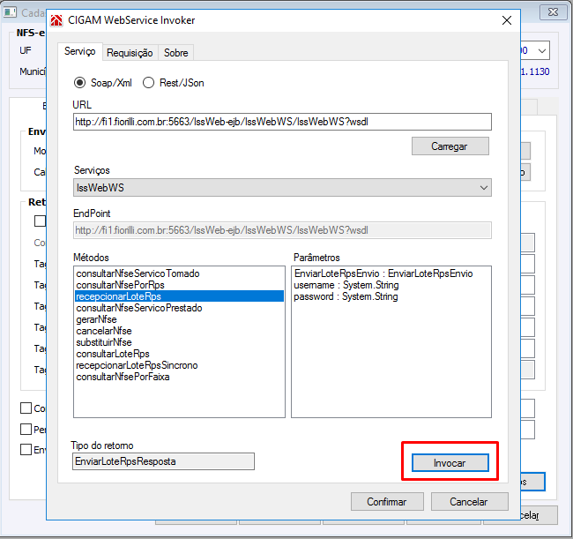Image resolution: width=573 pixels, height=539 pixels.
Task: Select the consultarLoteRps method
Action: pos(179,354)
